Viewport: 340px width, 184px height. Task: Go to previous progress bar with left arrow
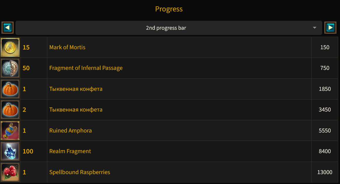[8, 28]
